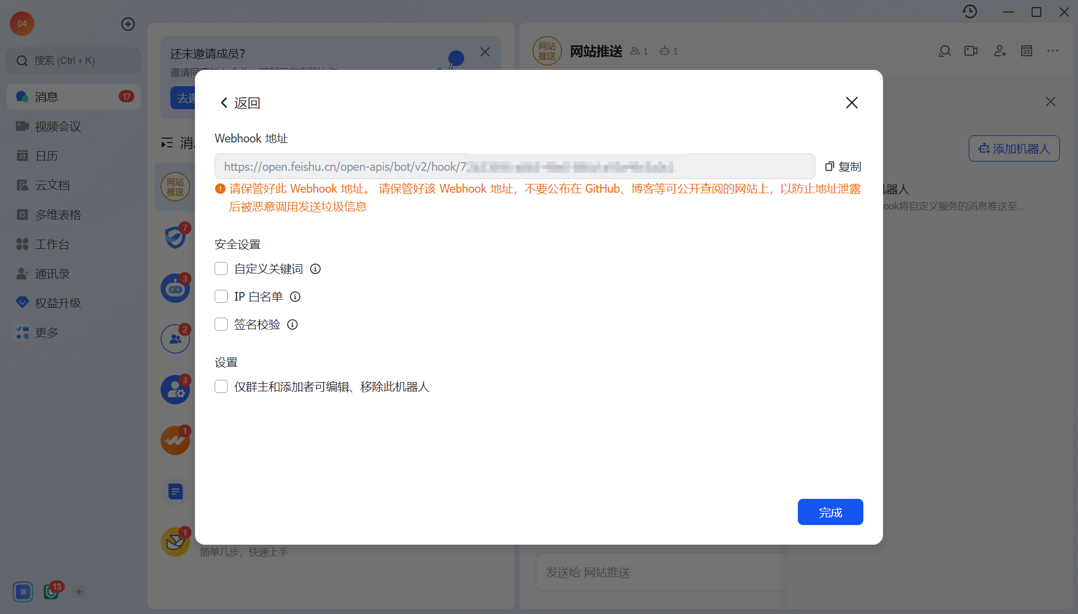Image resolution: width=1078 pixels, height=614 pixels.
Task: Open the message history icon near window controls
Action: [x=970, y=11]
